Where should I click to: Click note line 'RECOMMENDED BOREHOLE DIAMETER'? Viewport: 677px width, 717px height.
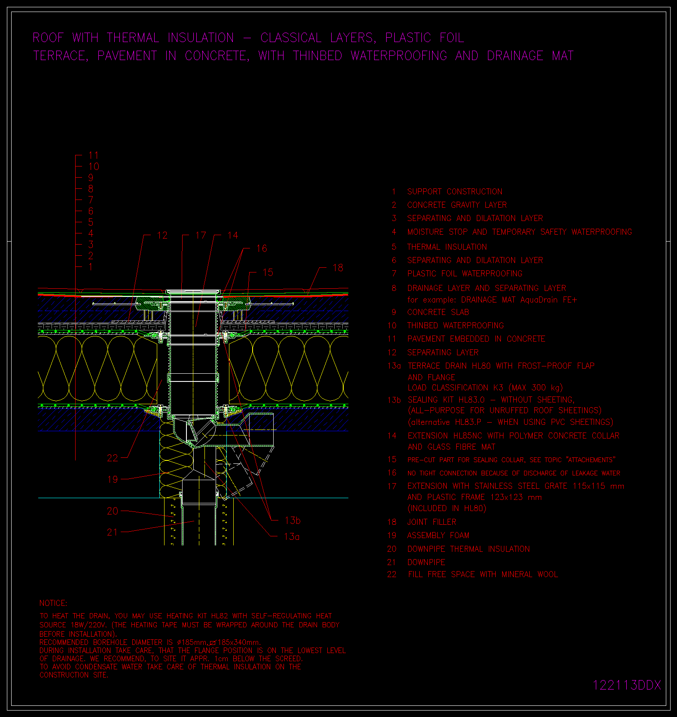[x=150, y=642]
